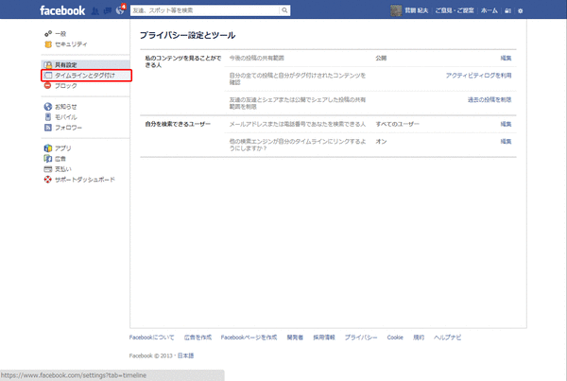Open the gear settings dropdown in header
The height and width of the screenshot is (381, 567).
(521, 10)
